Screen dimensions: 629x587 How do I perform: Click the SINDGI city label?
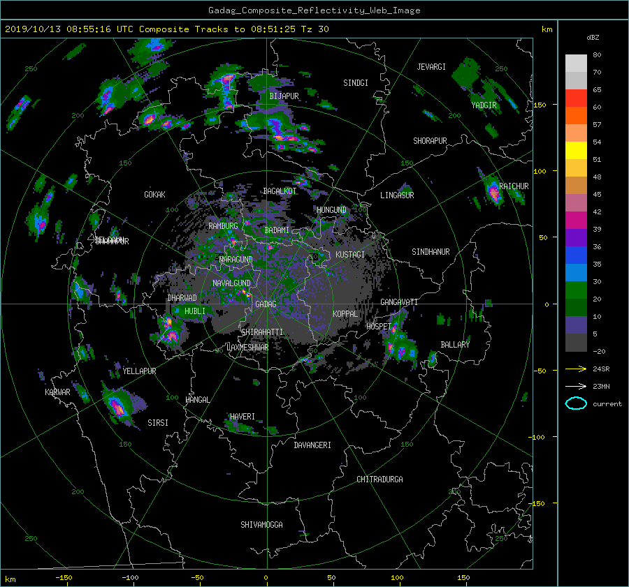[356, 83]
